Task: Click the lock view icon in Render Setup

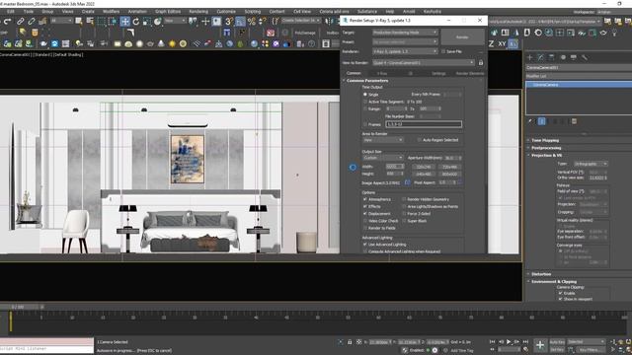Action: (x=481, y=63)
